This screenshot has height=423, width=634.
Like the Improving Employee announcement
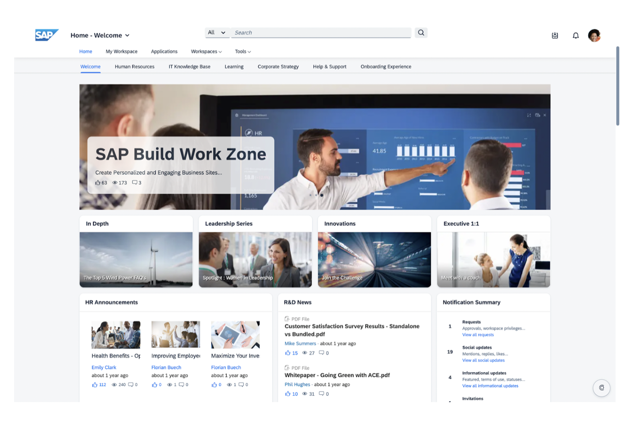(x=154, y=385)
